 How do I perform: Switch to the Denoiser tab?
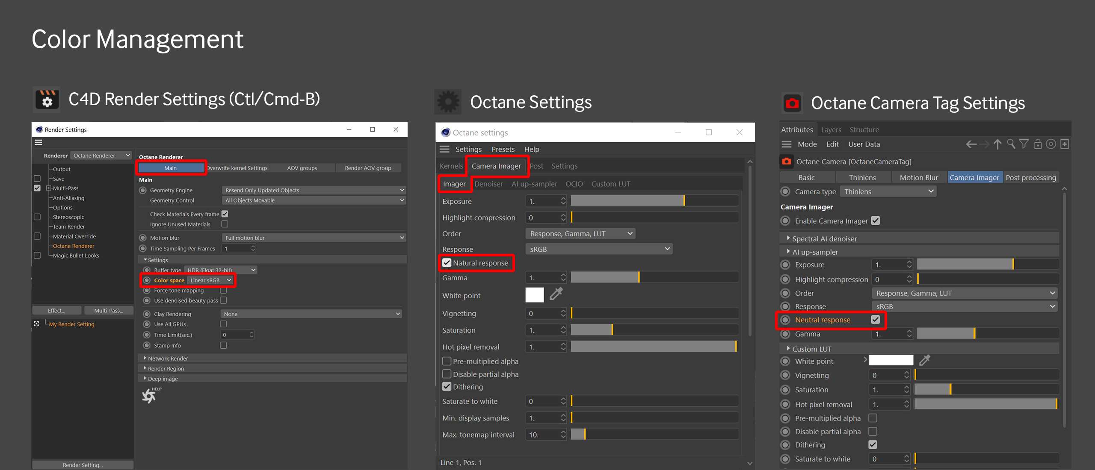[488, 184]
